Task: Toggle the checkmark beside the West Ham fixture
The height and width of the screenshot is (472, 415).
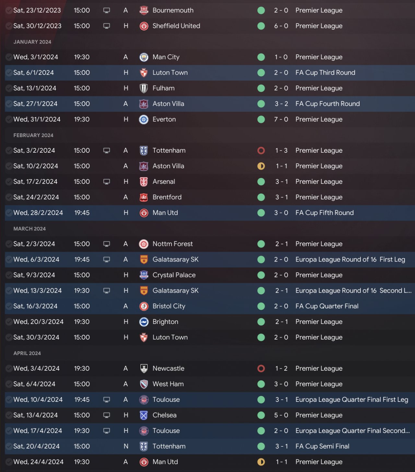Action: pyautogui.click(x=9, y=384)
